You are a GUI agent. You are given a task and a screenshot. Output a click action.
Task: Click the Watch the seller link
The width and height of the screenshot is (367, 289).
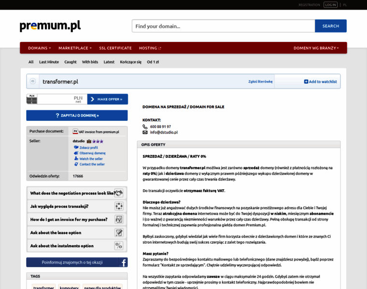pos(91,159)
